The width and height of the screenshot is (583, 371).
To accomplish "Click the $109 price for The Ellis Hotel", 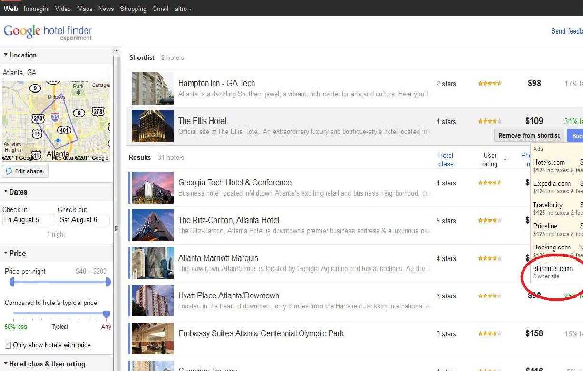I will click(534, 121).
